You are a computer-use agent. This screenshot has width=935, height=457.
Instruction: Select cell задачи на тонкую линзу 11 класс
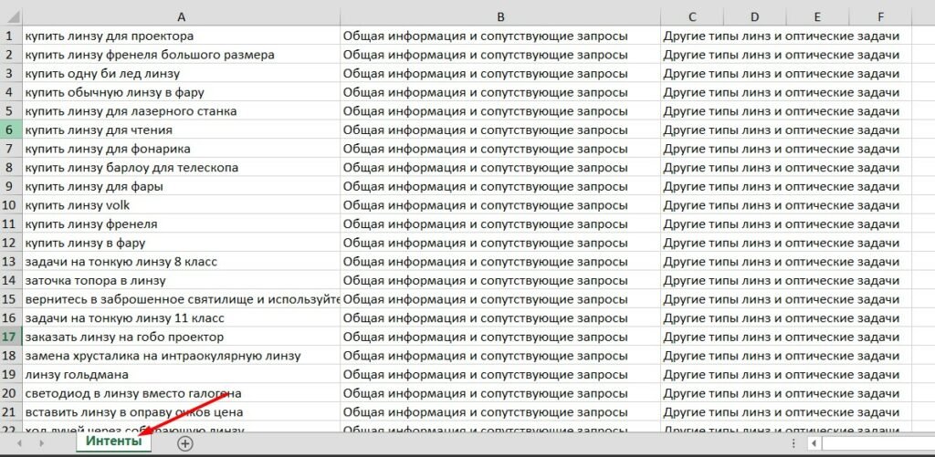(x=182, y=318)
